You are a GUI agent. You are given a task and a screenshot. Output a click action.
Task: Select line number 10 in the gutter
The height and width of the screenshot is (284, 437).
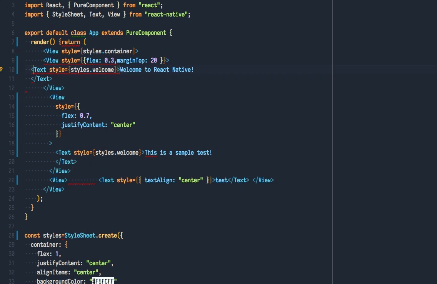11,69
